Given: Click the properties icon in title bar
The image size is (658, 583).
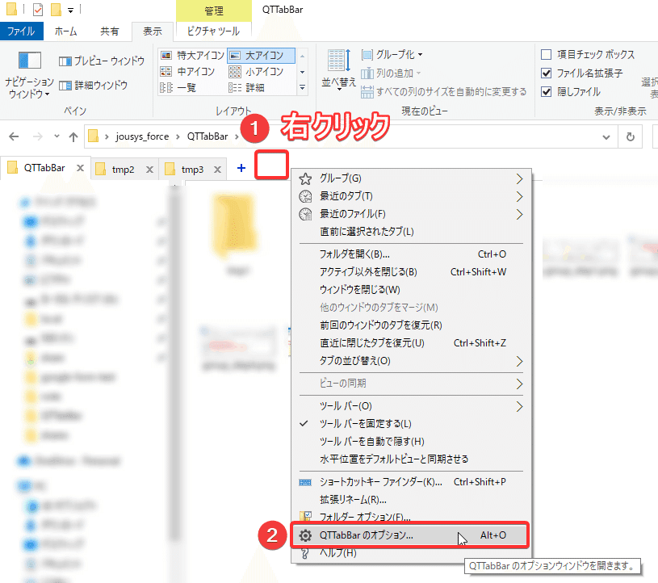Looking at the screenshot, I should pyautogui.click(x=38, y=9).
